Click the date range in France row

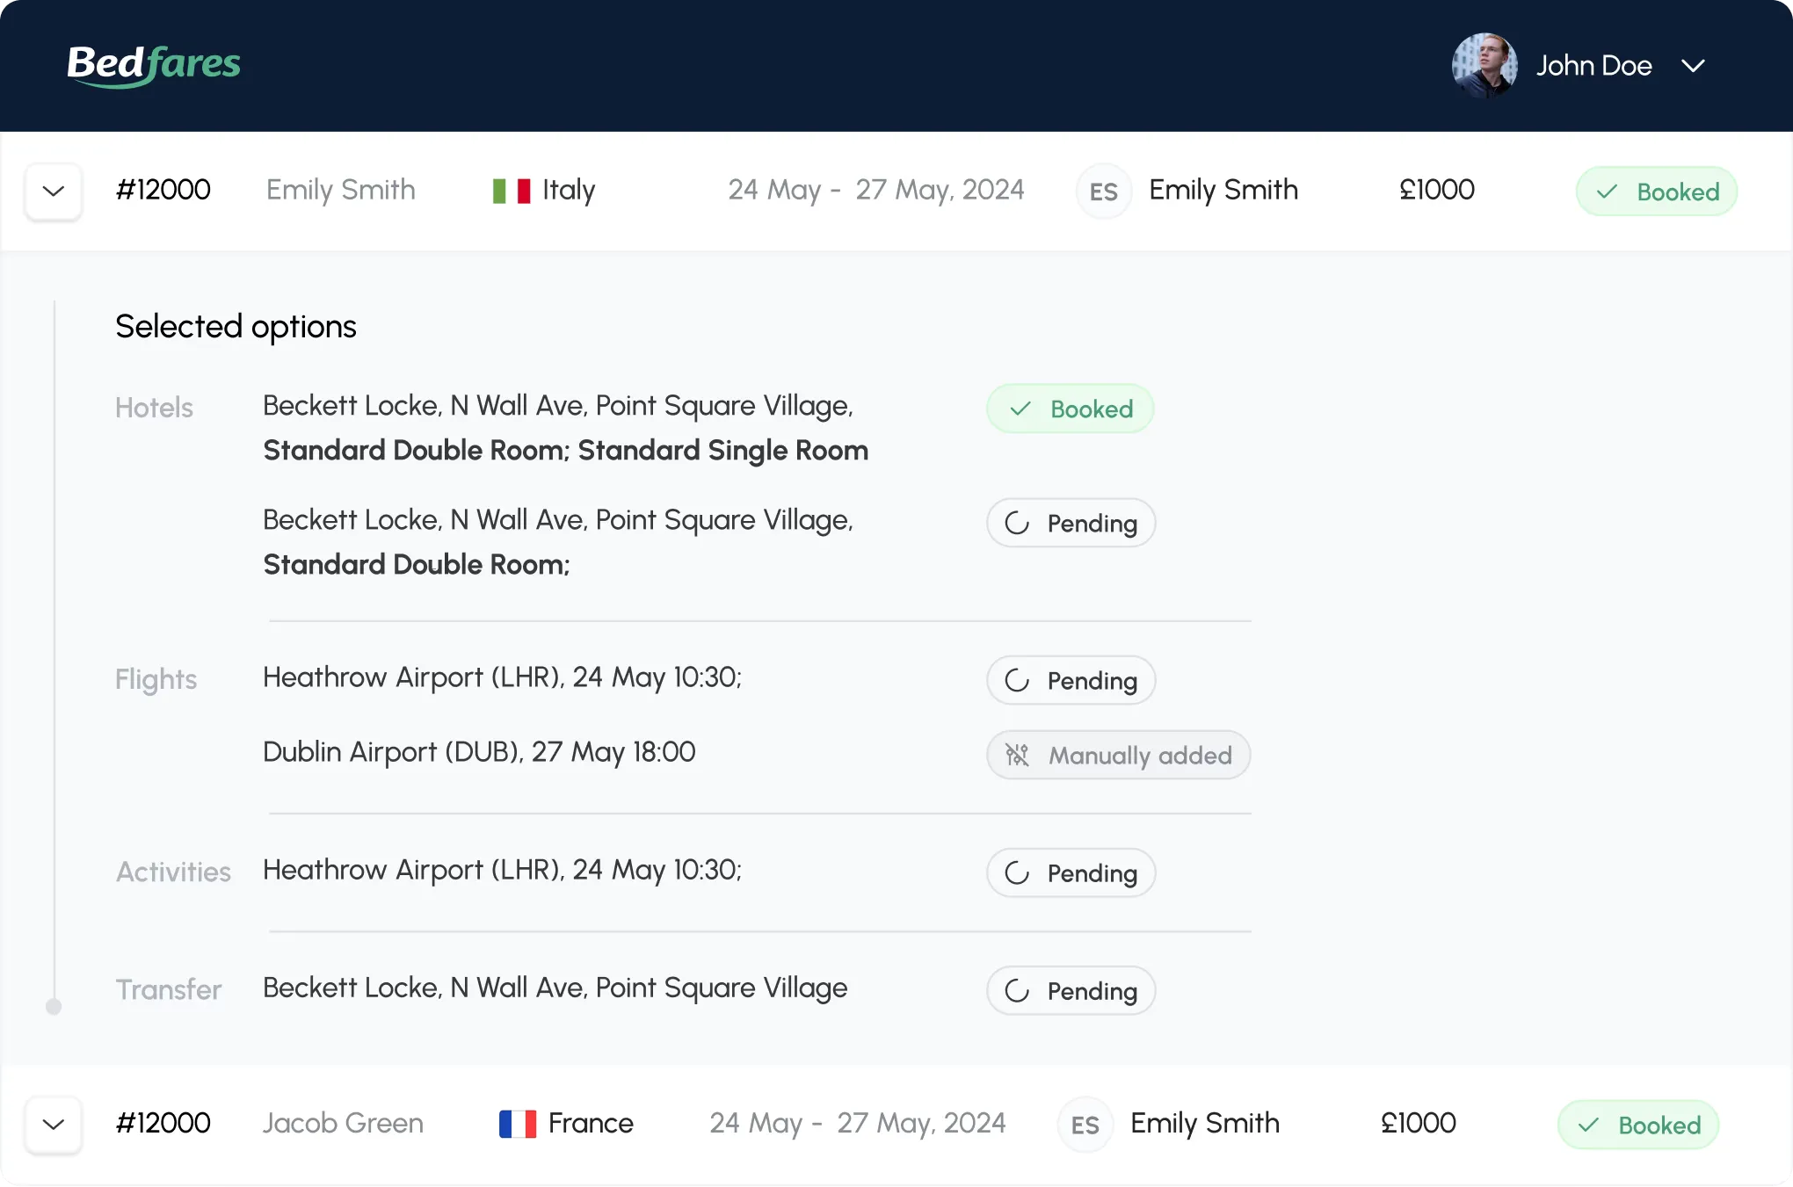(x=857, y=1123)
